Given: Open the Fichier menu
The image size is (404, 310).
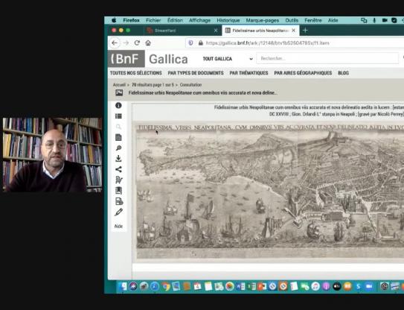Looking at the screenshot, I should 153,20.
